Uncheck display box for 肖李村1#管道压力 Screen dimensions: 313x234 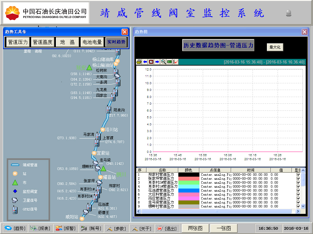click(298, 186)
